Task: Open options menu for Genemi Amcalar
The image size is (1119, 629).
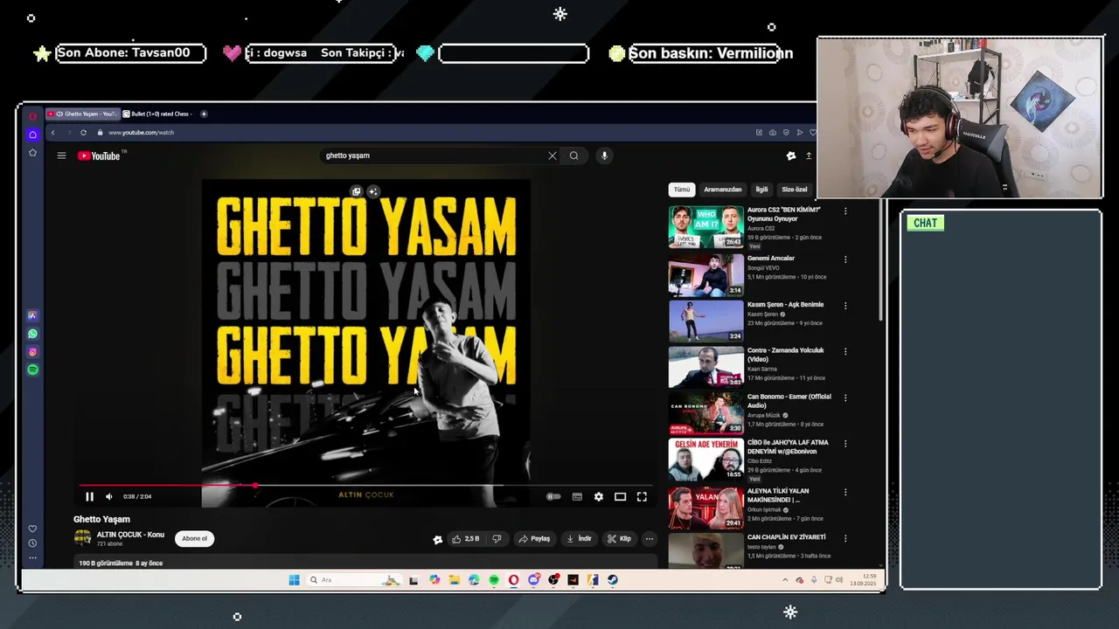Action: [x=844, y=259]
